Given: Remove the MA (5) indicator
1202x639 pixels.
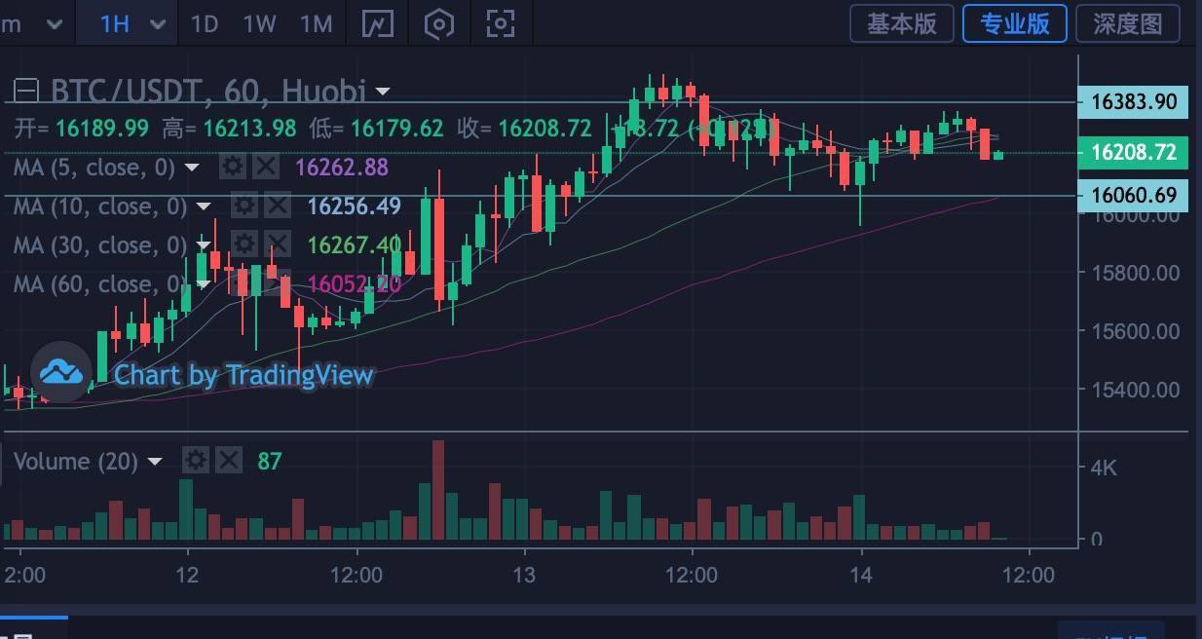Looking at the screenshot, I should point(266,167).
